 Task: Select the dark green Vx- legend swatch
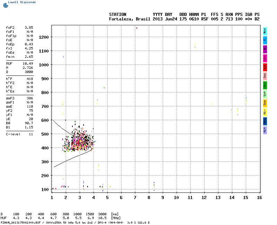[265, 85]
